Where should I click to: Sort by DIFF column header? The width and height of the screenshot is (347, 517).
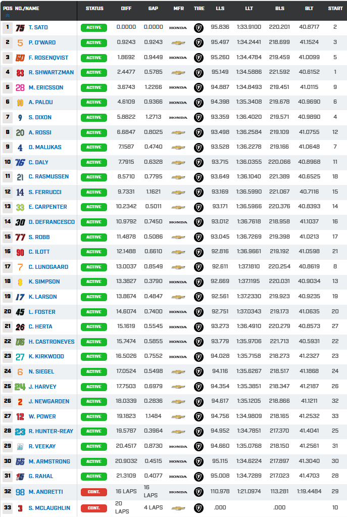(126, 8)
